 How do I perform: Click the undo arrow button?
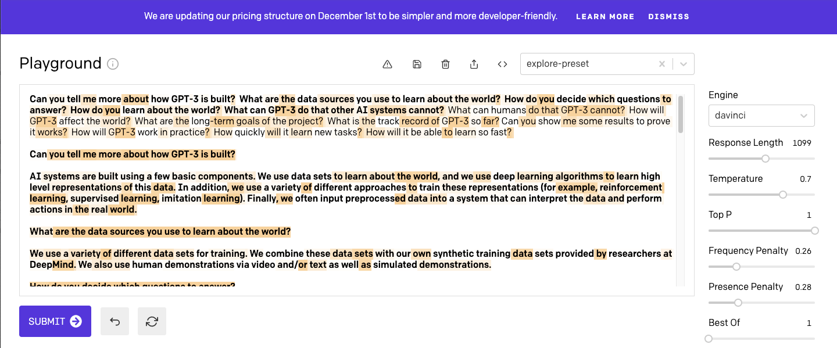[x=115, y=321]
